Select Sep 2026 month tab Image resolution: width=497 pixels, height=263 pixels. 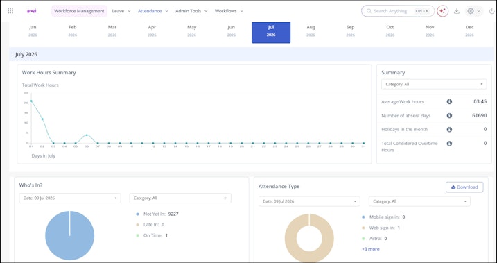tap(350, 31)
